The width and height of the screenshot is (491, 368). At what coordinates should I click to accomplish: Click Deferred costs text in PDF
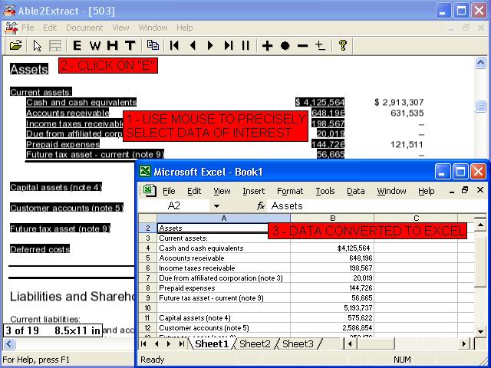(x=40, y=249)
